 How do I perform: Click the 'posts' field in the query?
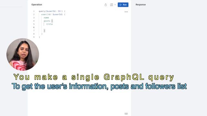pyautogui.click(x=47, y=21)
